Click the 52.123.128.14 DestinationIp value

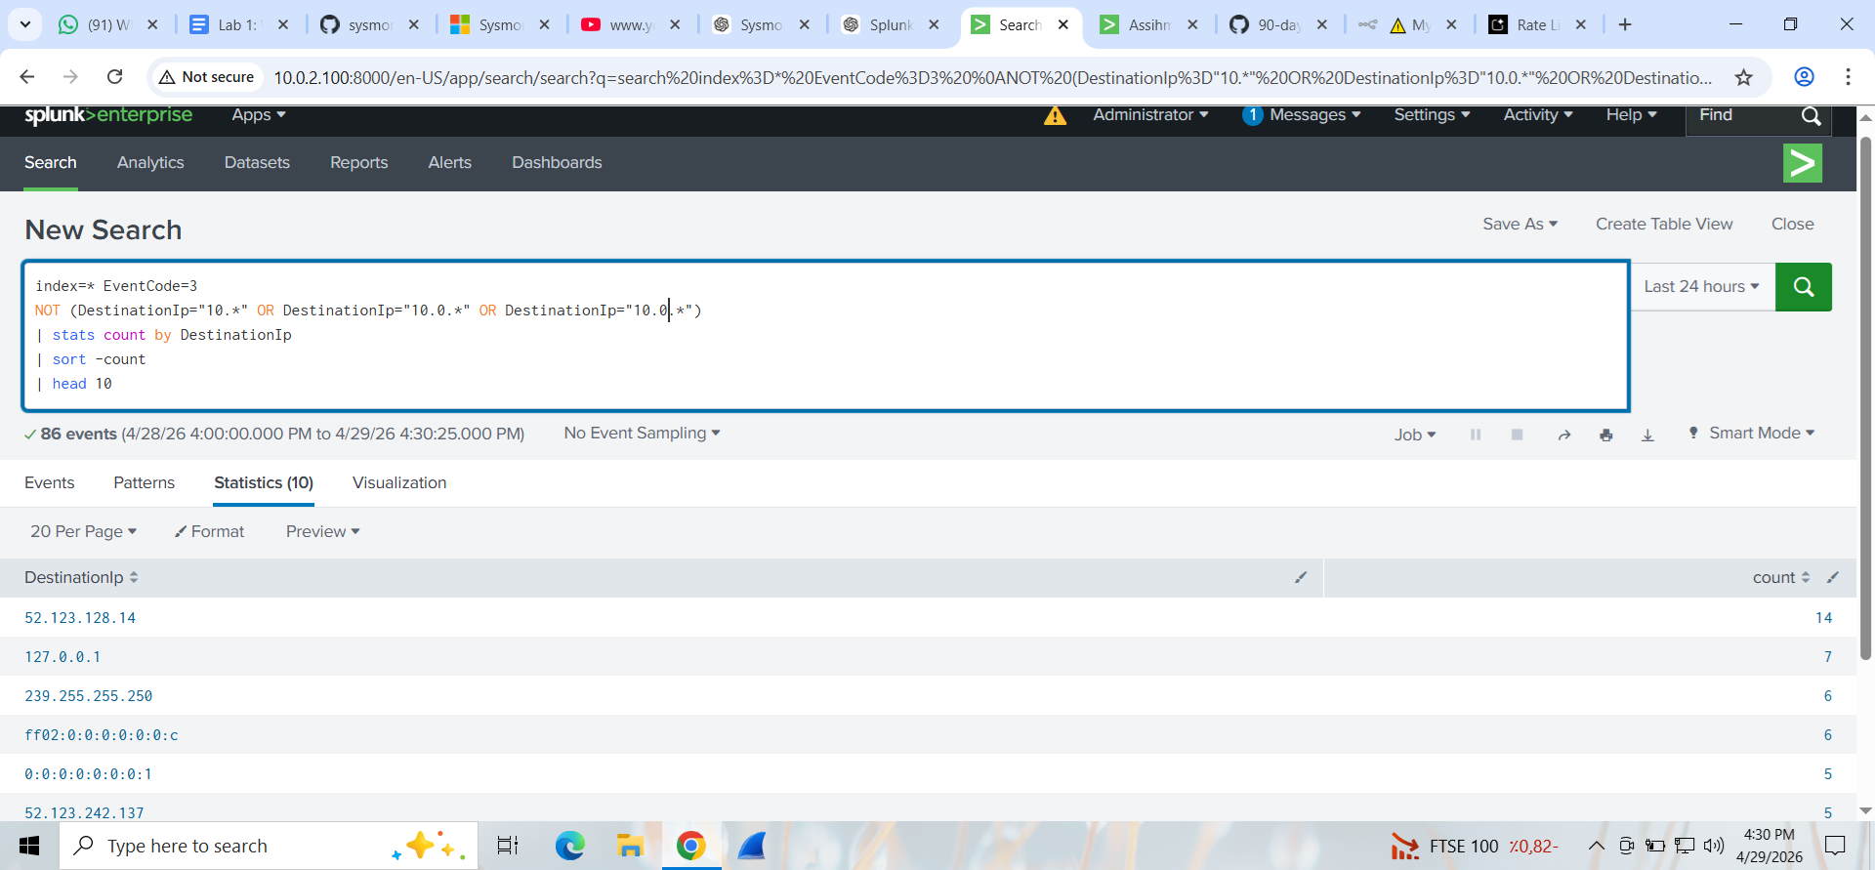[x=80, y=618]
